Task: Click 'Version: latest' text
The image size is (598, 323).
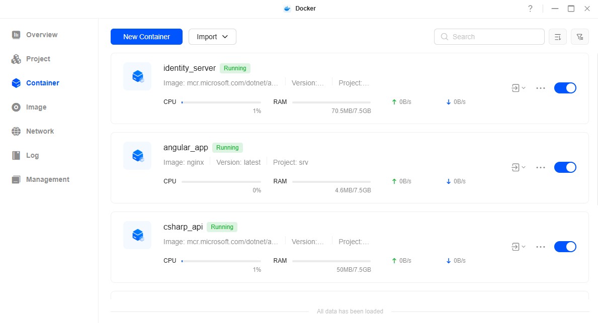Action: tap(238, 162)
